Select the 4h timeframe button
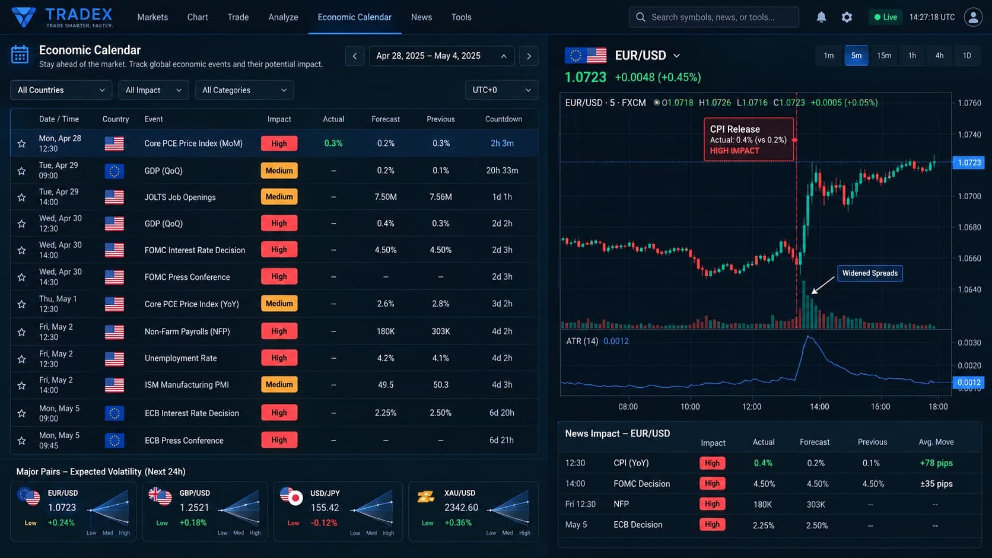The image size is (992, 558). pyautogui.click(x=939, y=55)
